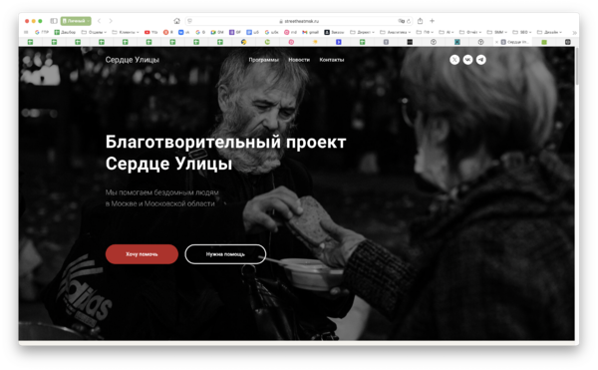Show hidden bookmarks with double chevron
Viewport: 598px width, 370px height.
(x=574, y=33)
